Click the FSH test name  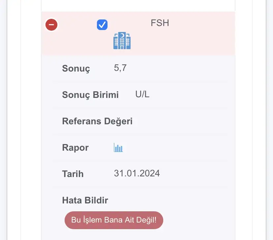pyautogui.click(x=160, y=23)
